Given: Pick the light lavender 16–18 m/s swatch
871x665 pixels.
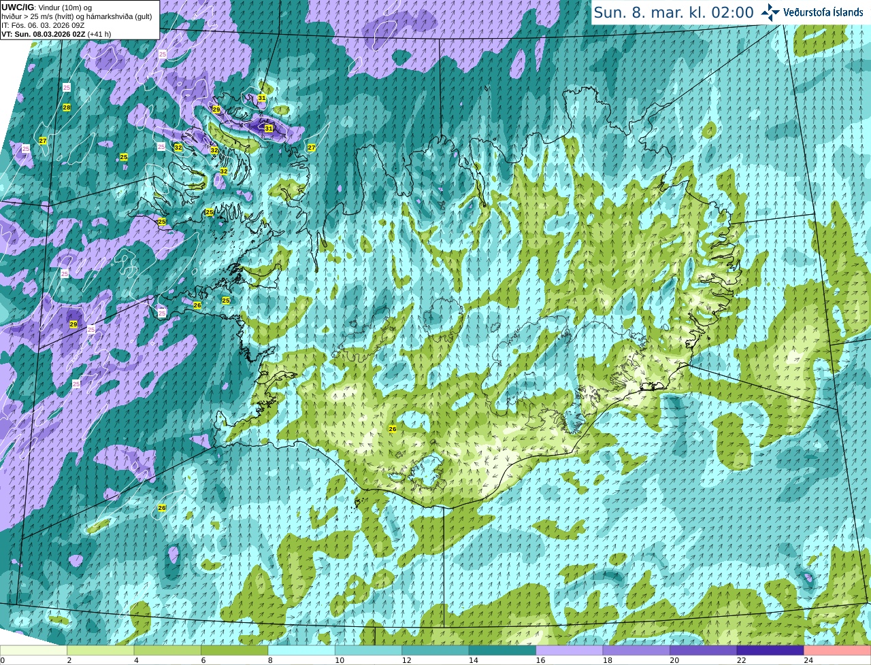Looking at the screenshot, I should [x=570, y=651].
